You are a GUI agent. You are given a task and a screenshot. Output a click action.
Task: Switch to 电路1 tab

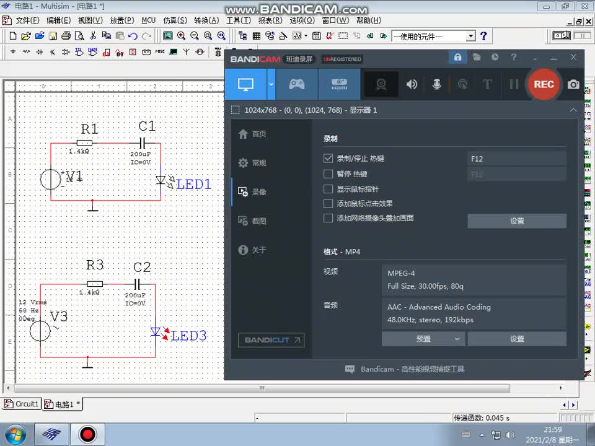point(62,404)
